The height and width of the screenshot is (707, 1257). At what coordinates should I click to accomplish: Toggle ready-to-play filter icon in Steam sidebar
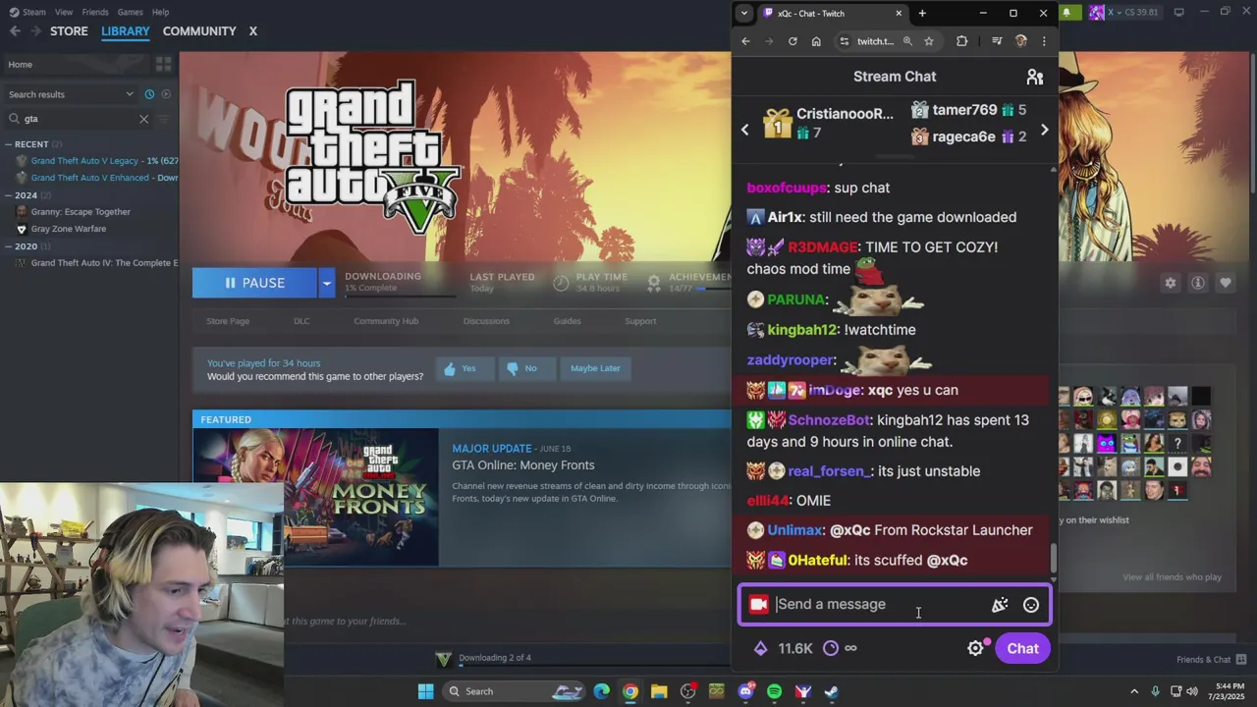(x=166, y=94)
